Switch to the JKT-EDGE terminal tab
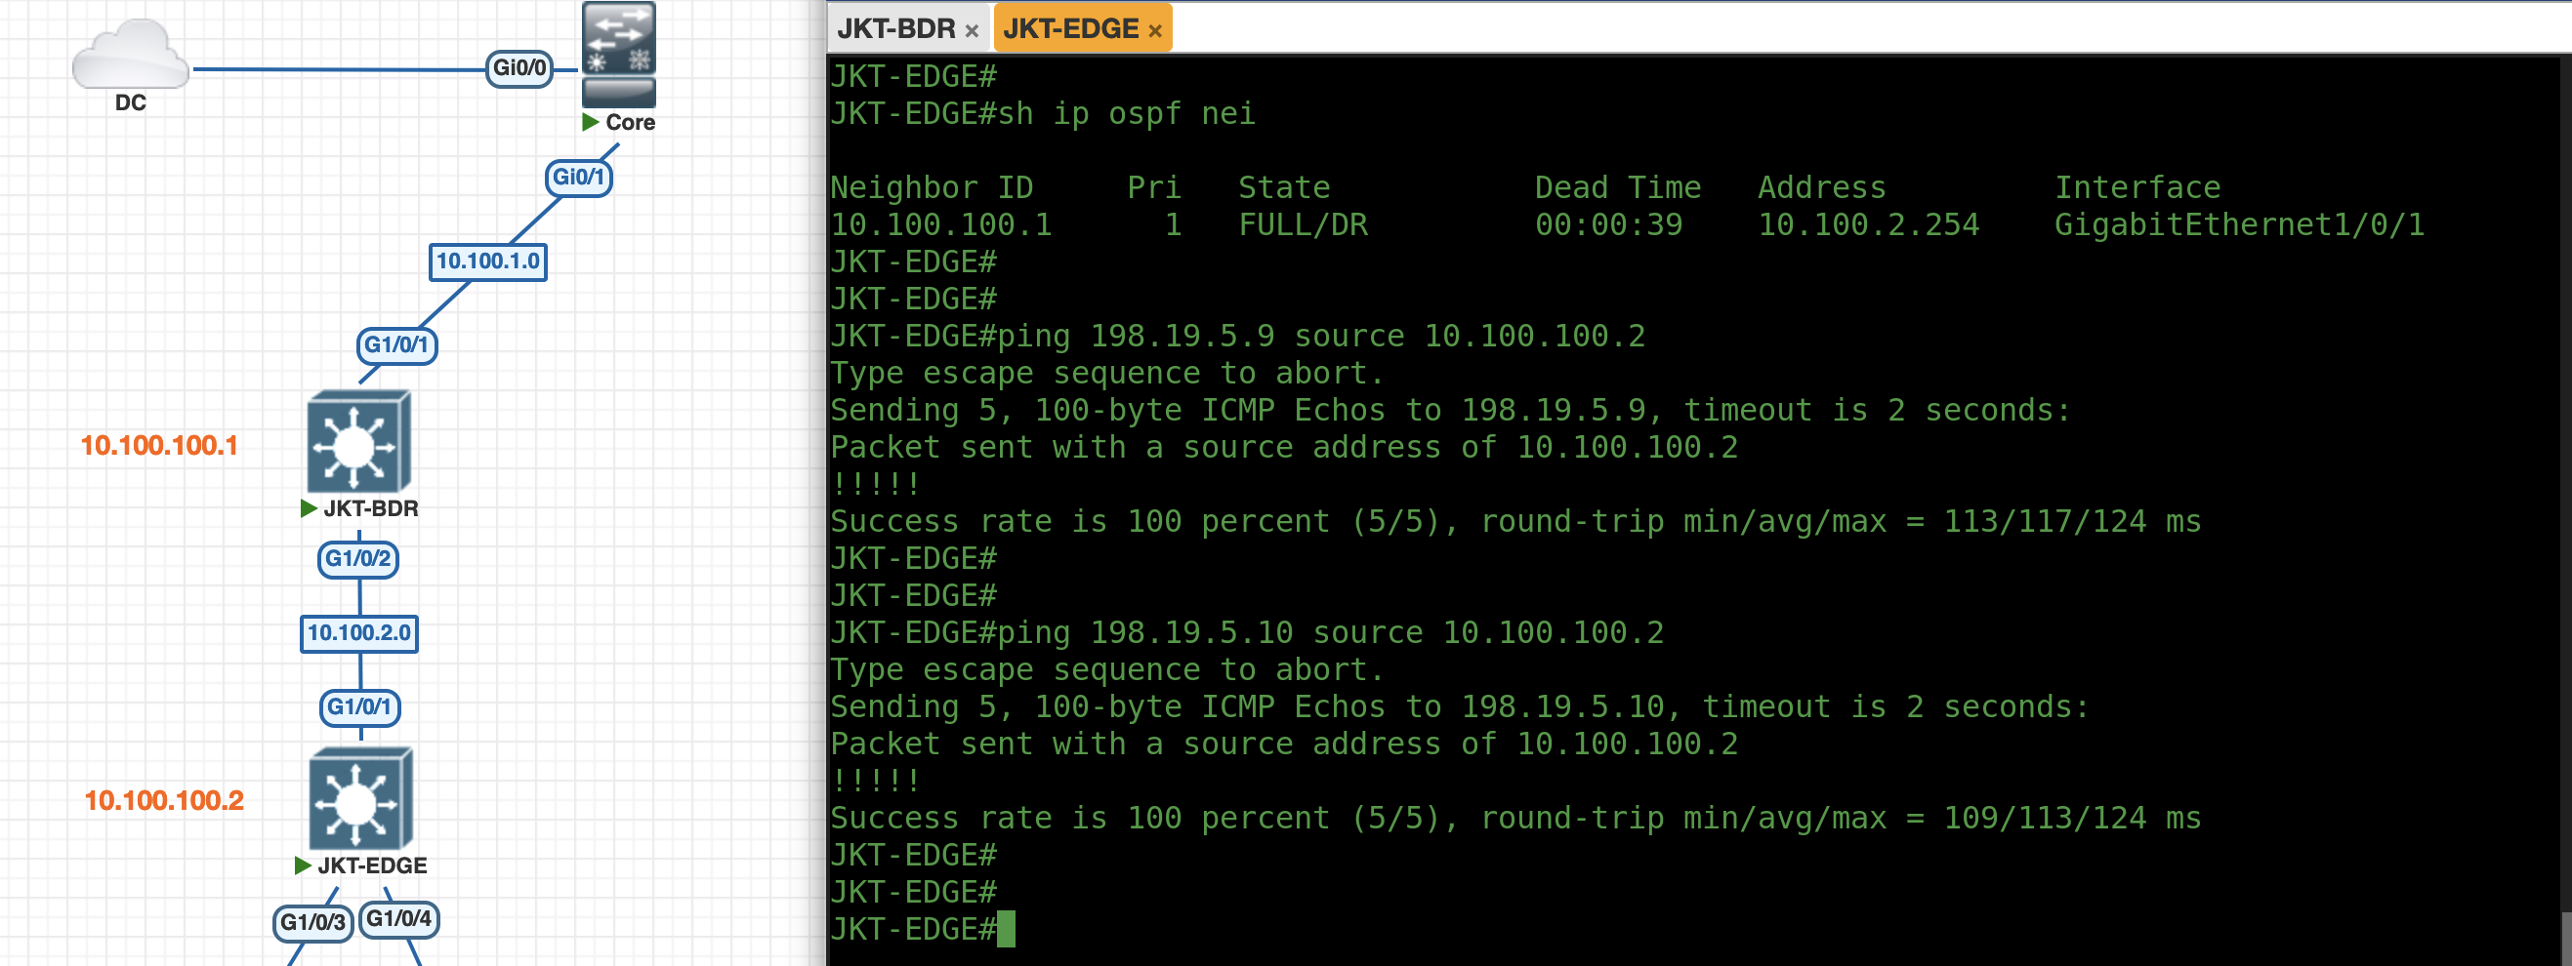 pyautogui.click(x=1070, y=29)
